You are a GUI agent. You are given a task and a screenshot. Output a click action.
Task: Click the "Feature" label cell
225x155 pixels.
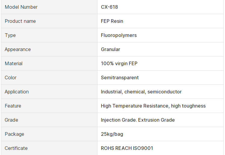(x=13, y=106)
